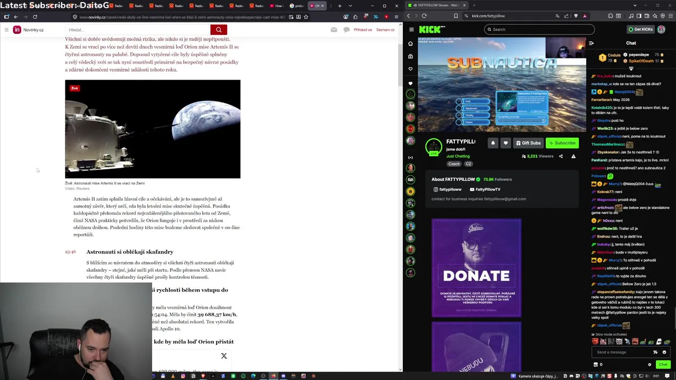Open Brave wallet icon in toolbar
The height and width of the screenshot is (380, 676).
coord(648,16)
